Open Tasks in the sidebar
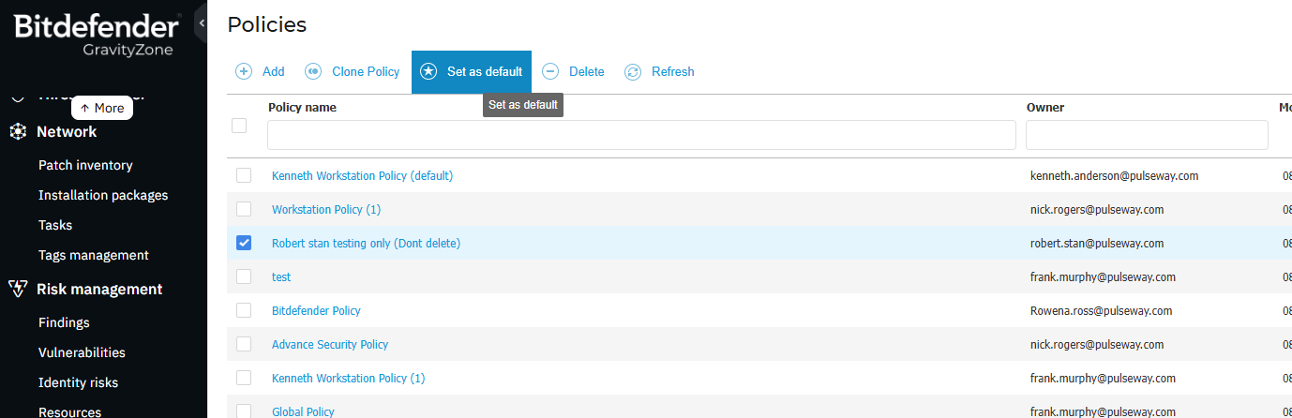Viewport: 1292px width, 418px height. 55,225
